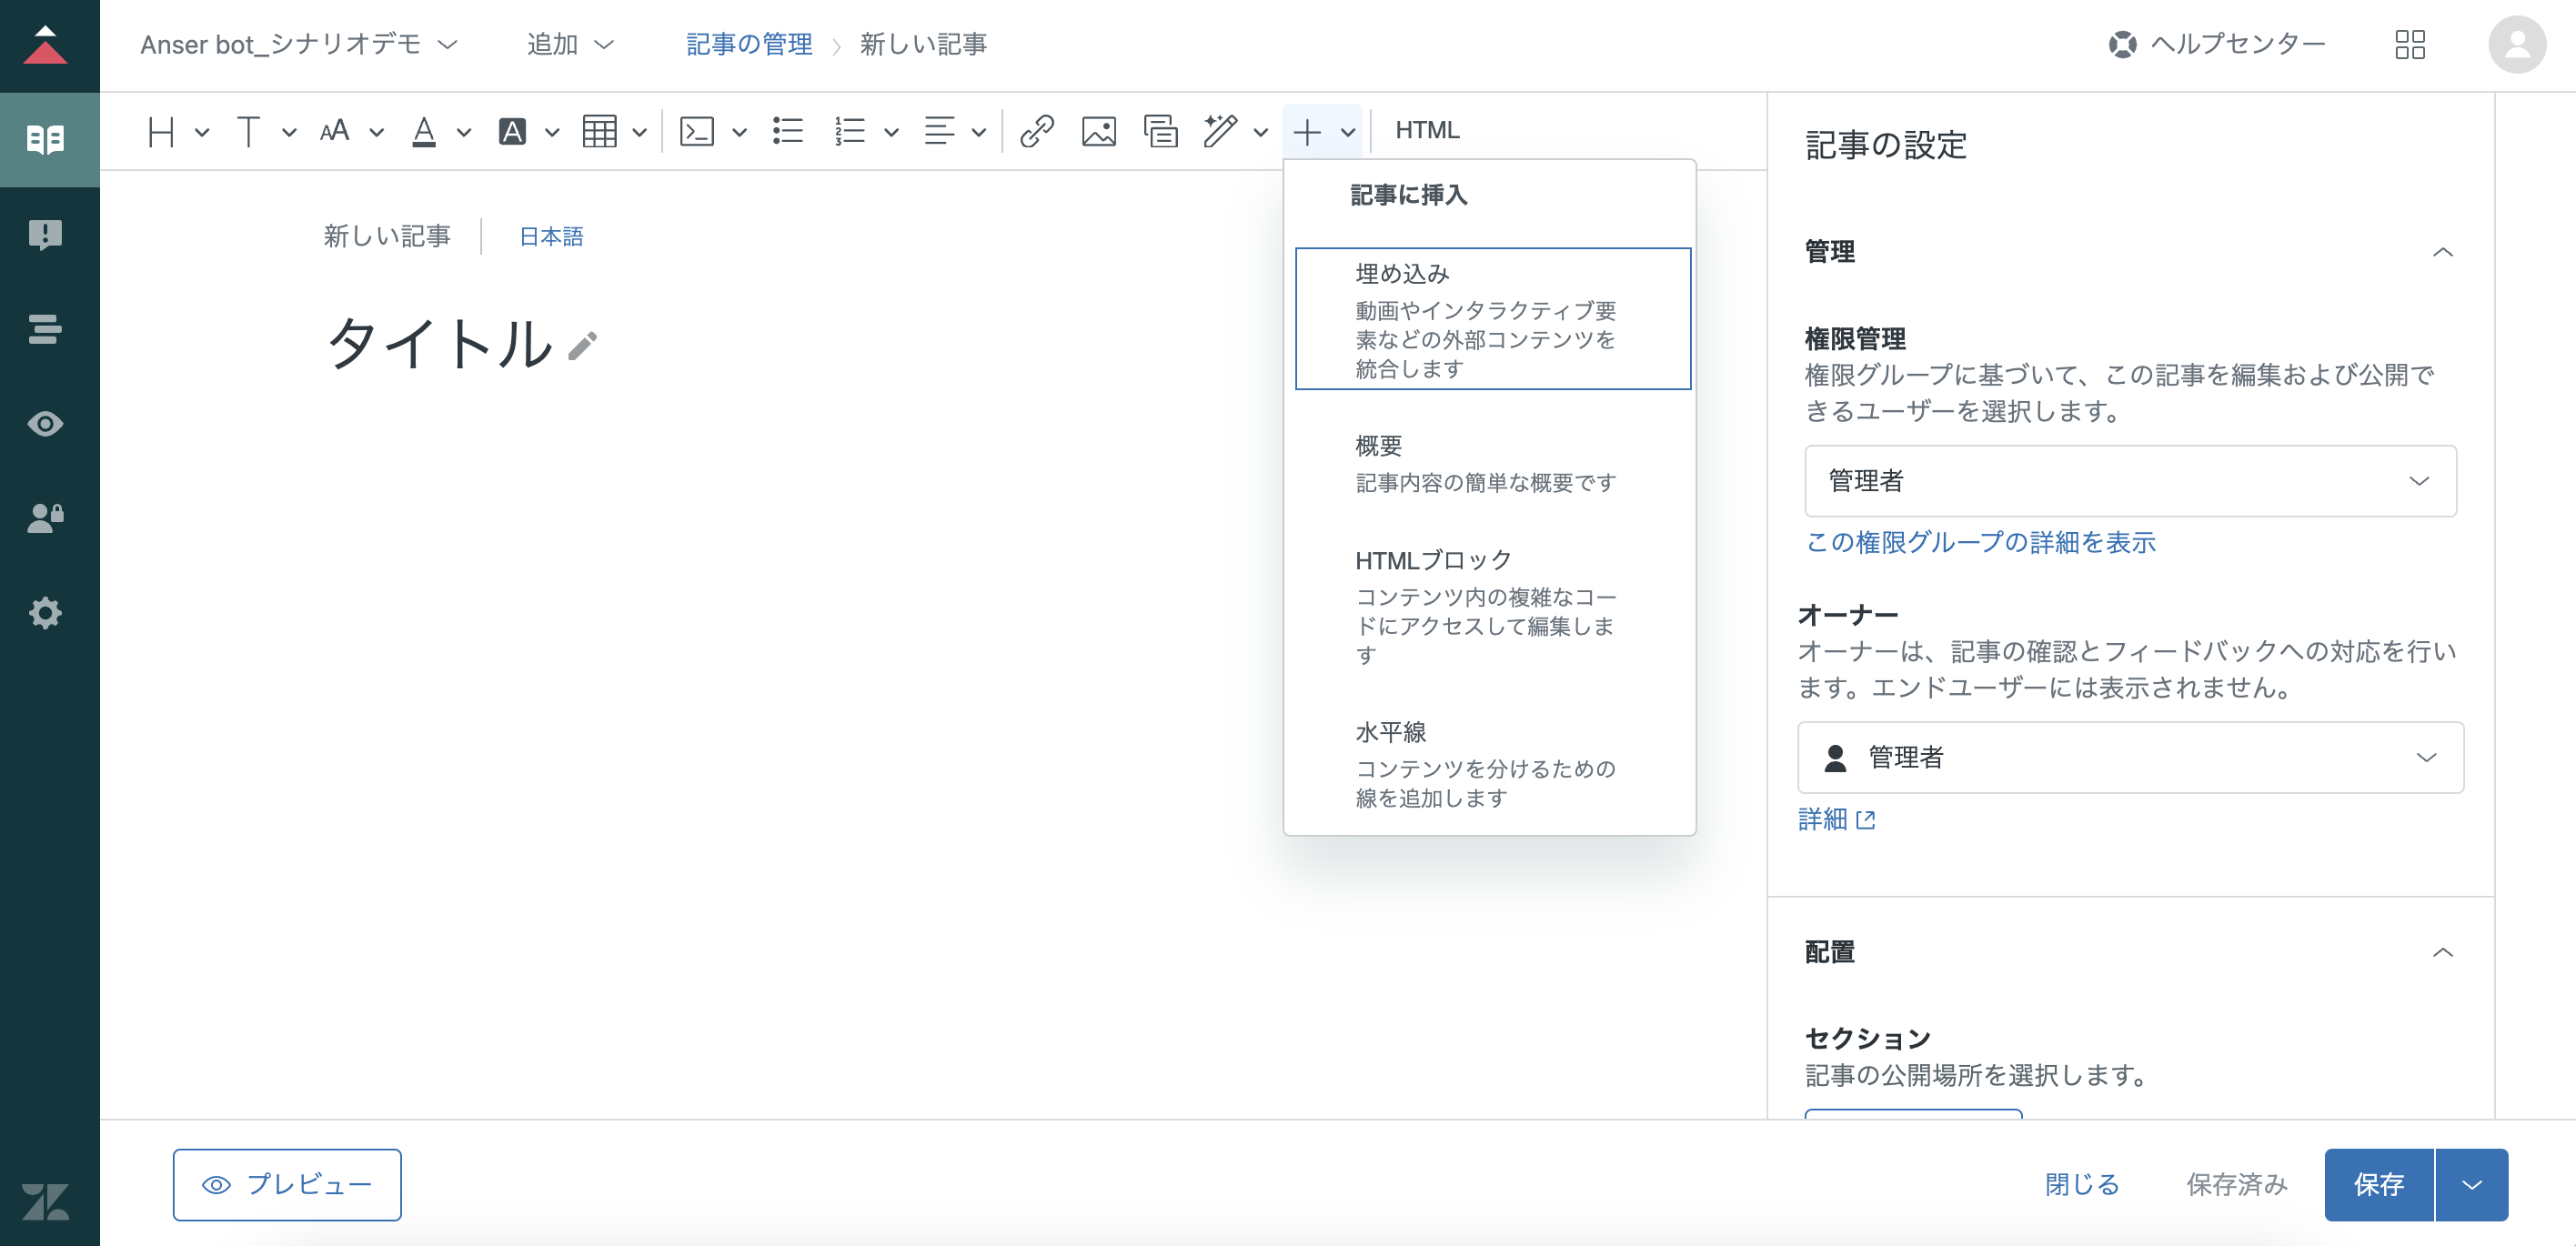Open the オーナー 管理者 dropdown
2576x1246 pixels.
[2130, 758]
